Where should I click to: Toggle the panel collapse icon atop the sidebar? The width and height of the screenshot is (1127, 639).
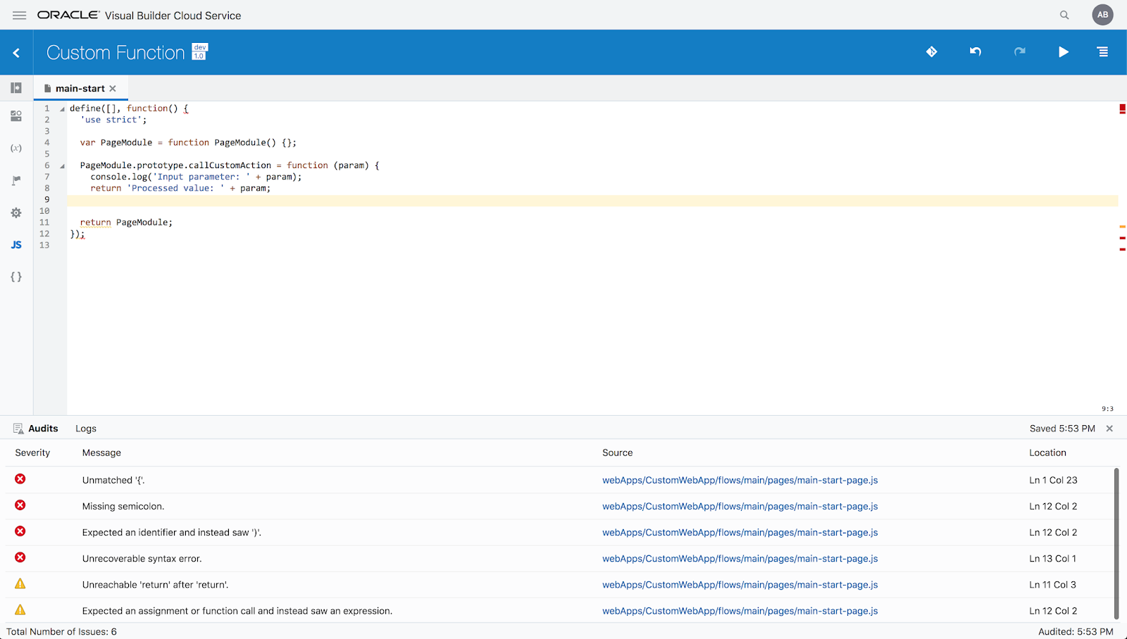point(15,87)
